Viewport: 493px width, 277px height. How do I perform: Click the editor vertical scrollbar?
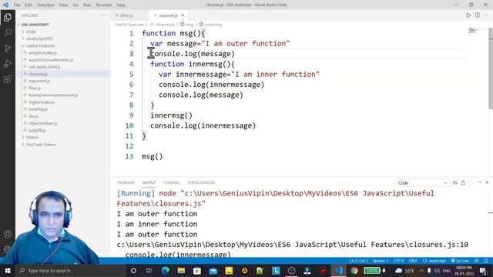[x=491, y=69]
